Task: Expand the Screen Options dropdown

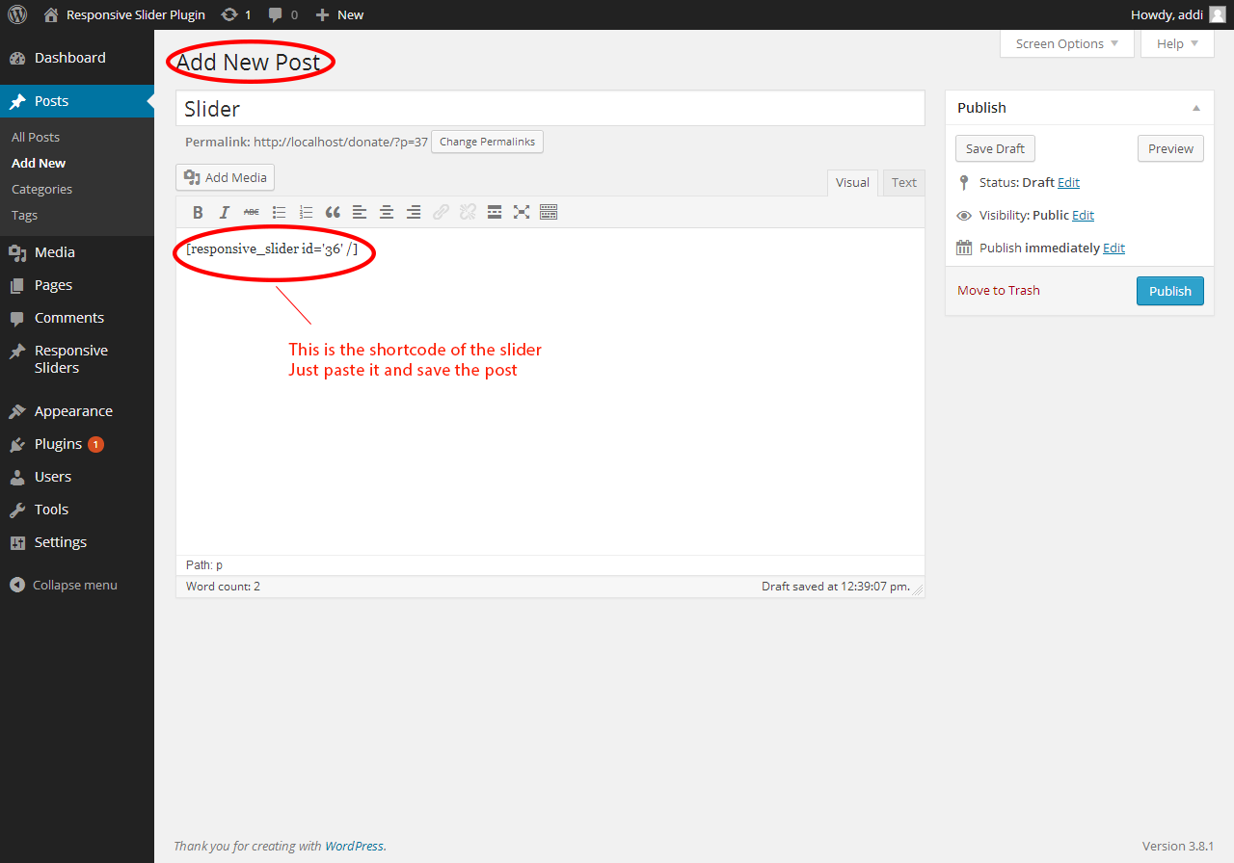Action: click(x=1067, y=43)
